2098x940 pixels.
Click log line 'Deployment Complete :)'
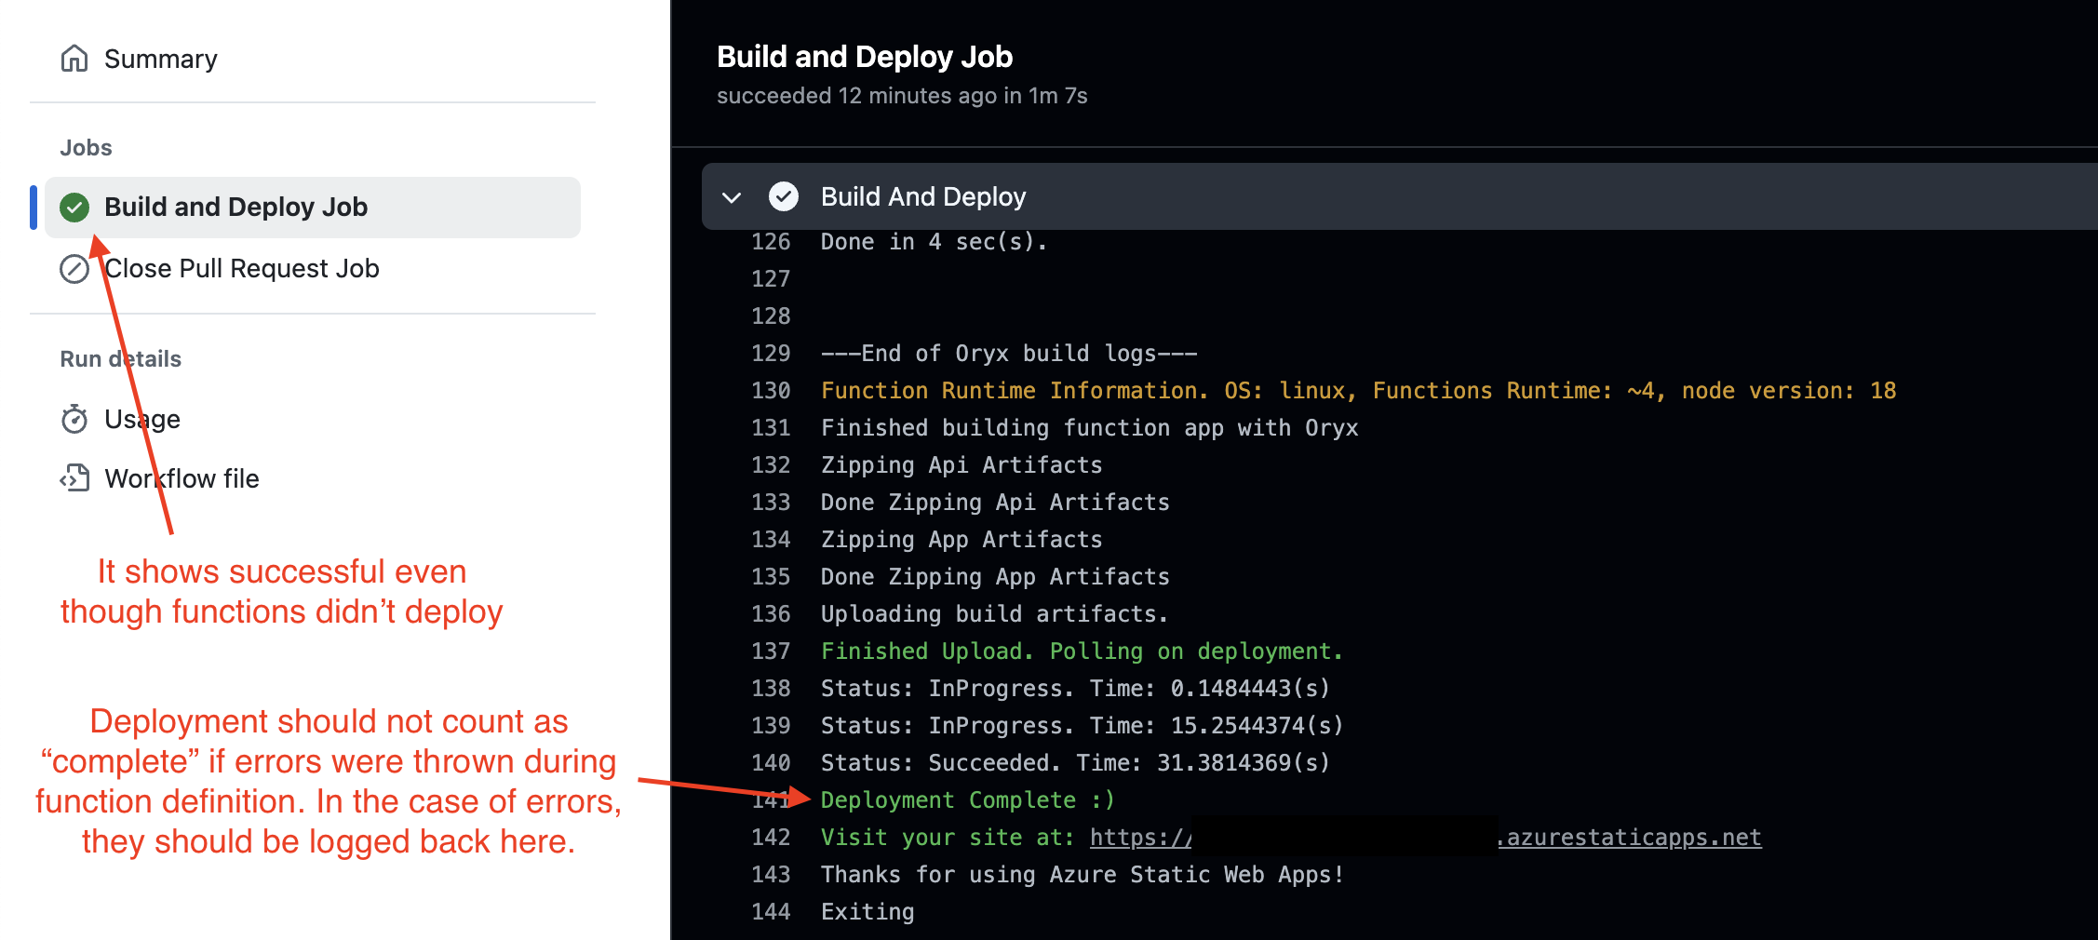tap(968, 800)
